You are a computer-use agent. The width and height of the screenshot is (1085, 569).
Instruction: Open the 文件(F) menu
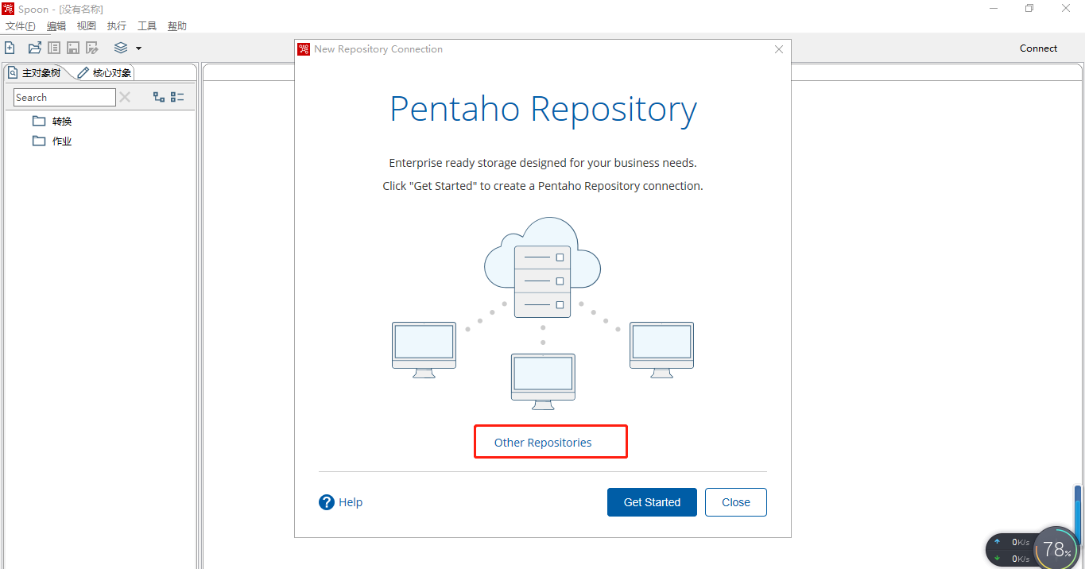pyautogui.click(x=21, y=26)
